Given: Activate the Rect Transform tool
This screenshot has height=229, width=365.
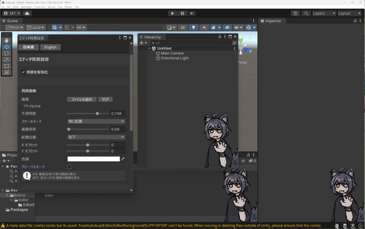Looking at the screenshot, I should point(6,66).
